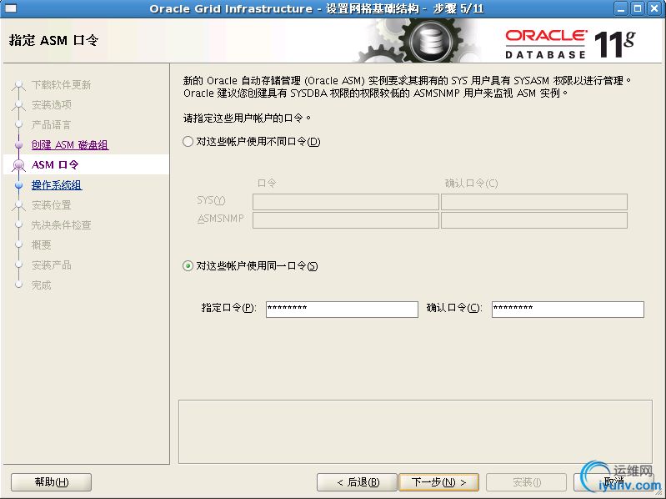Select 对这些帐户使用同一口令 radio button

[x=188, y=266]
